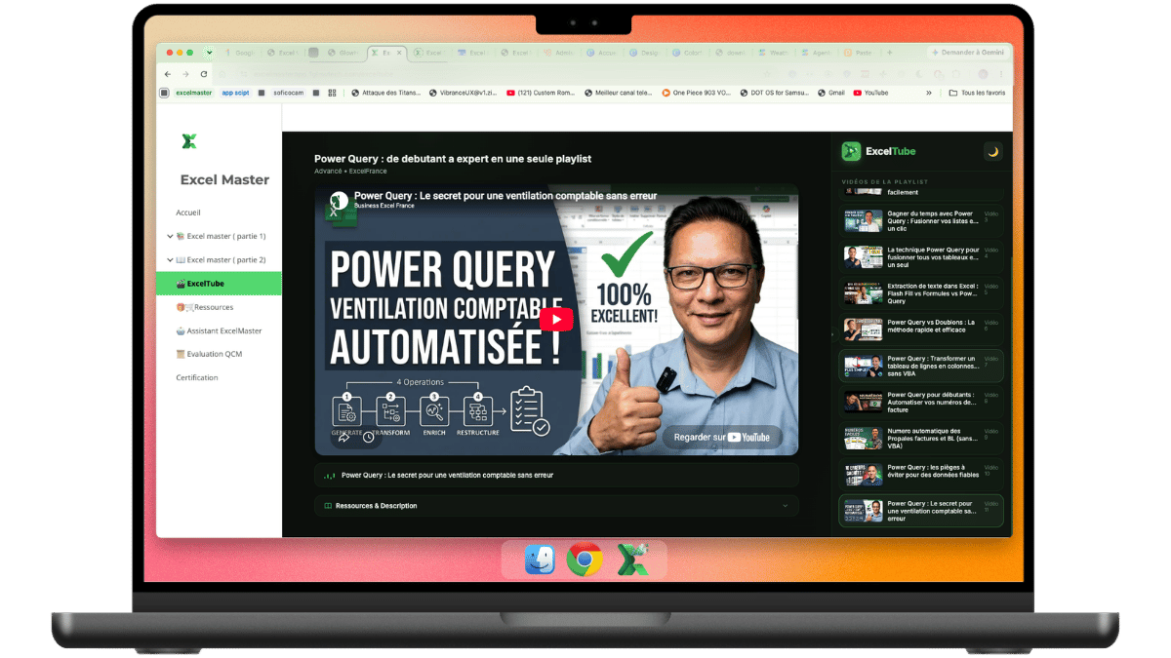Open VibranceUX bookmark
Viewport: 1171px width, 658px height.
coord(463,93)
